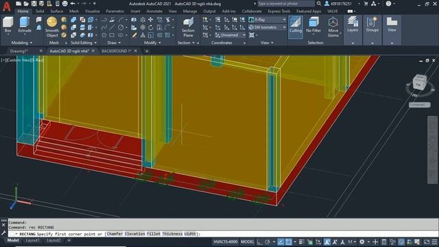
Task: Click the search magnifier icon
Action: (319, 3)
